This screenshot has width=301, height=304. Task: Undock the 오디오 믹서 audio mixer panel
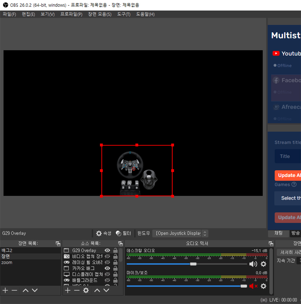[271, 244]
